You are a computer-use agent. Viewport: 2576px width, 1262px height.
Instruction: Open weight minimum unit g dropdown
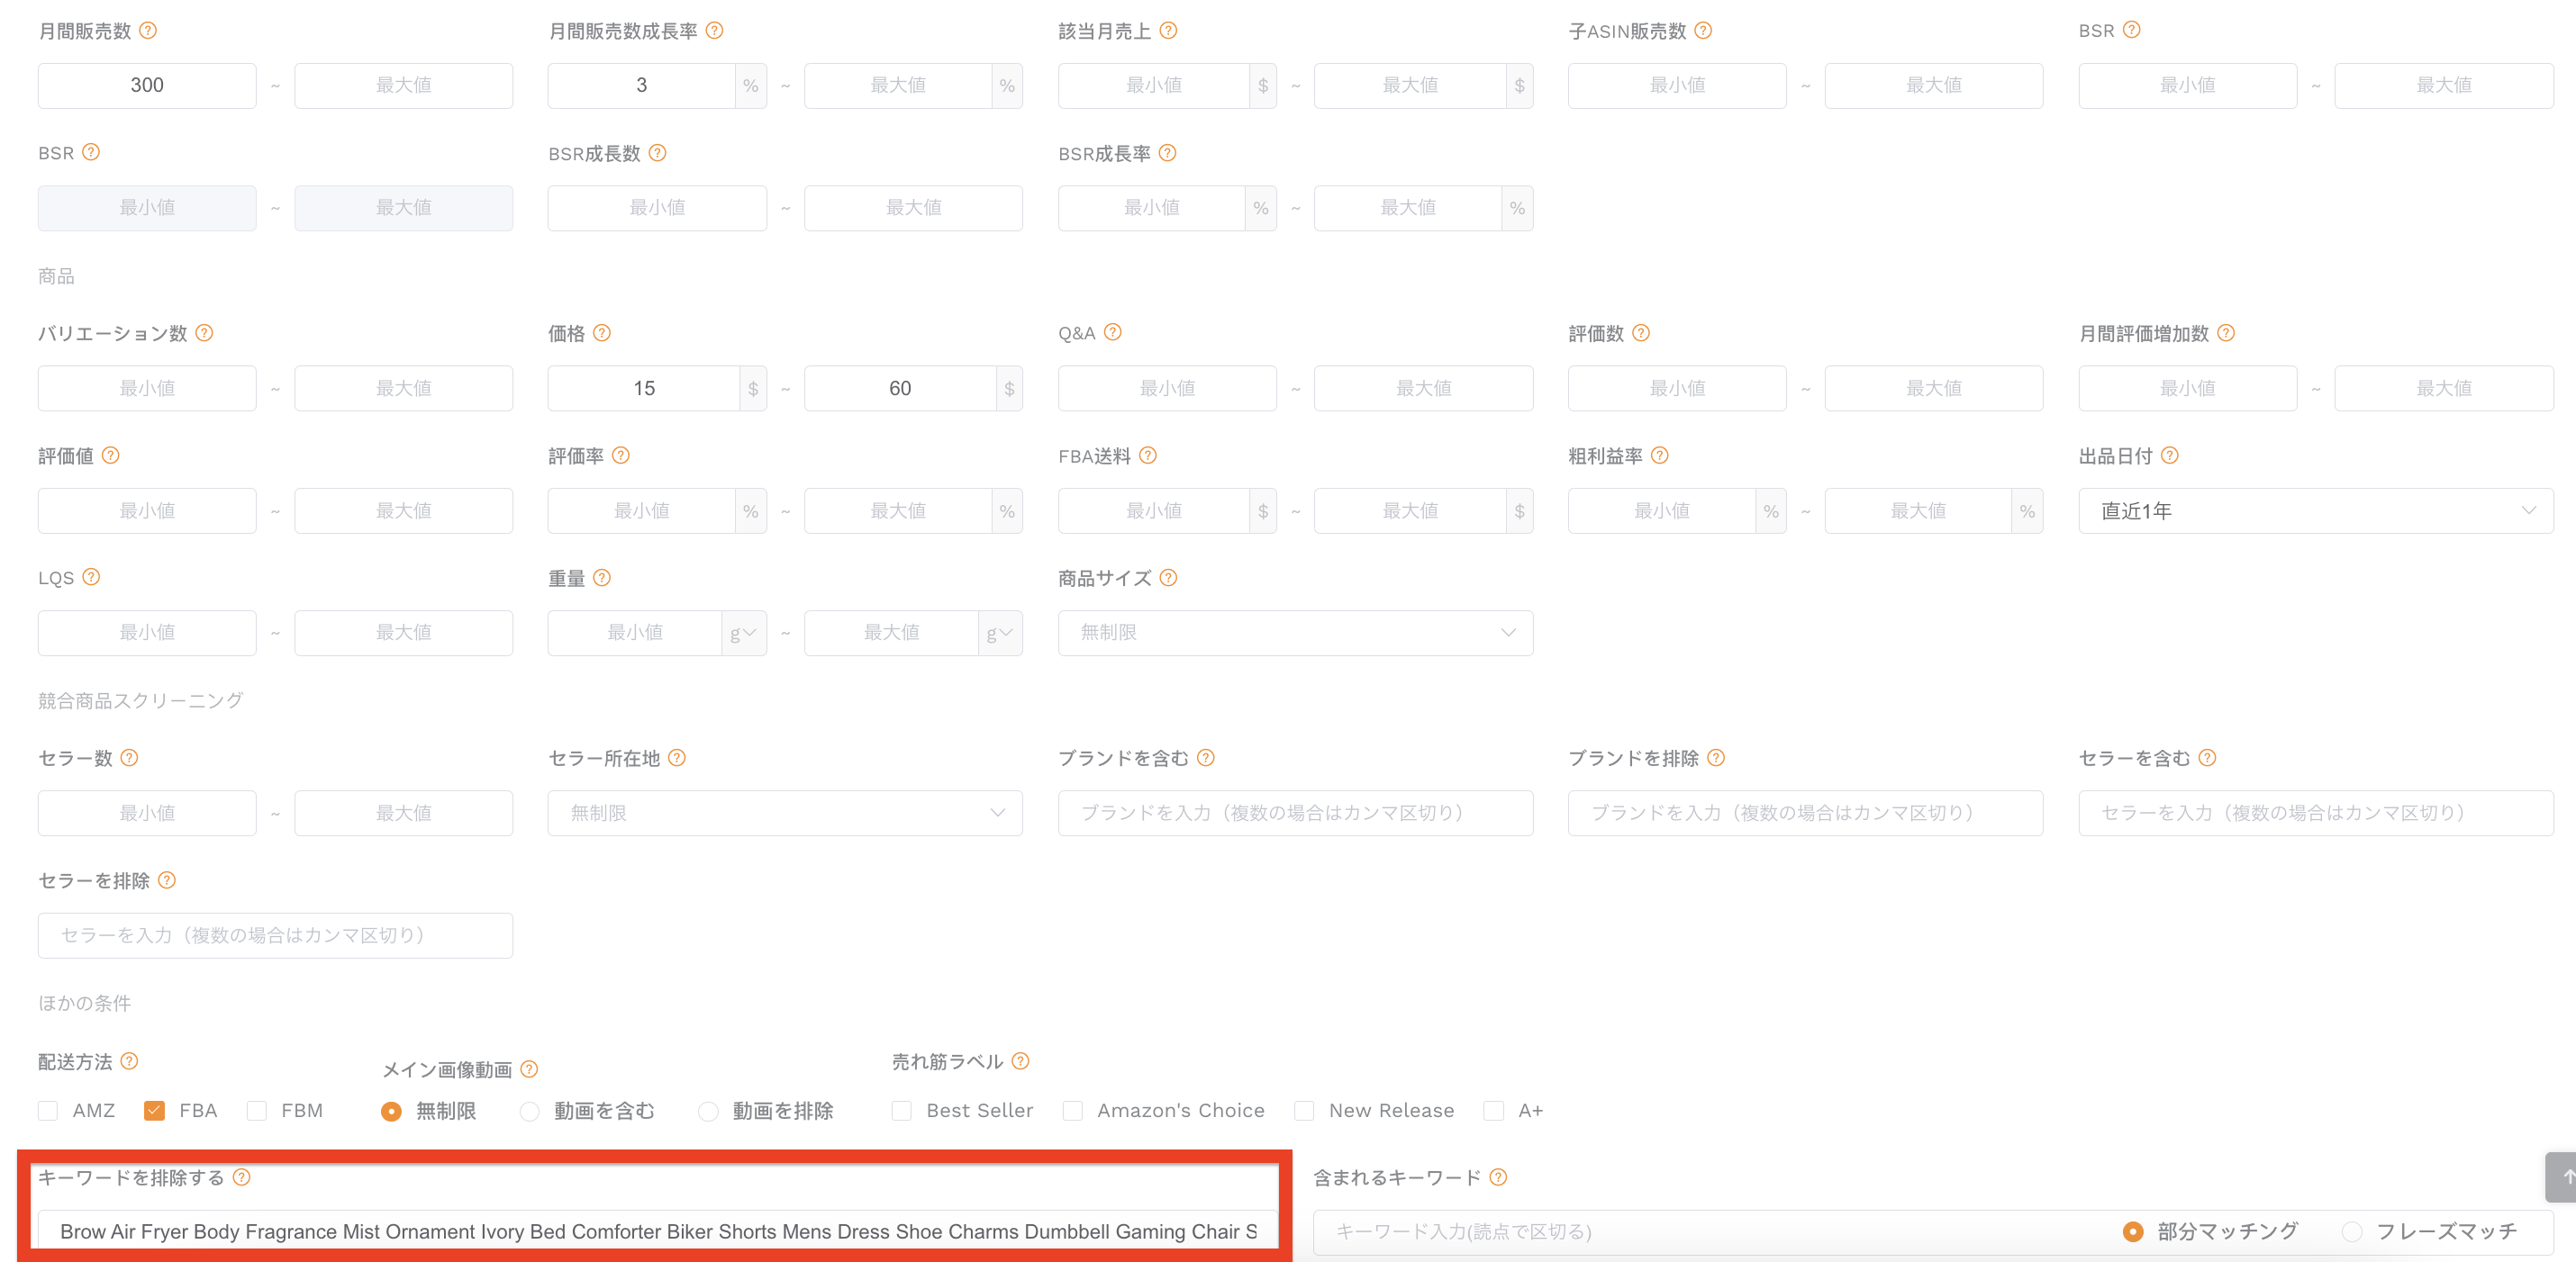pyautogui.click(x=744, y=633)
